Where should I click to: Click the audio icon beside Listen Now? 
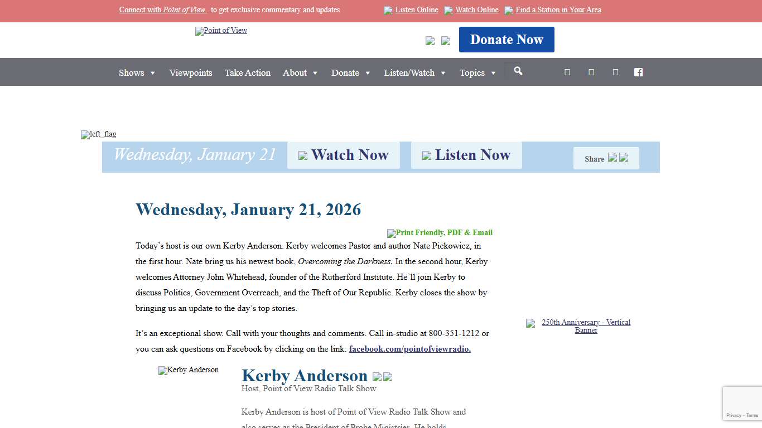(x=427, y=155)
